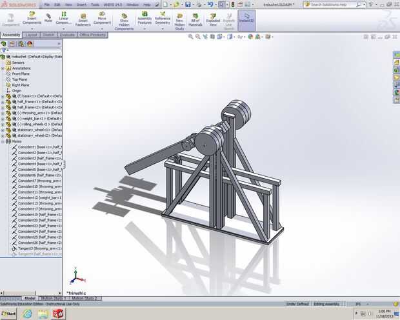
Task: Expand the throwing_arm<1> component node
Action: point(3,113)
